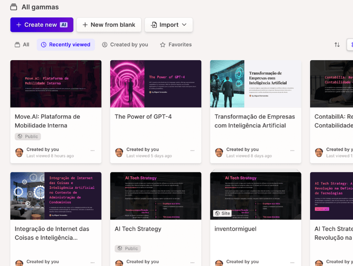
Task: Filter by the Favorites tab
Action: [176, 45]
